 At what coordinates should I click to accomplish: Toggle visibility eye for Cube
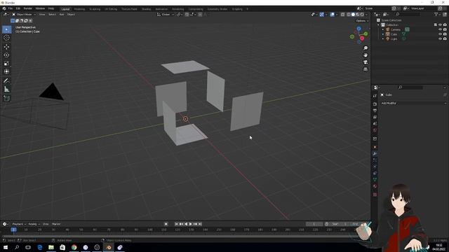[x=440, y=34]
